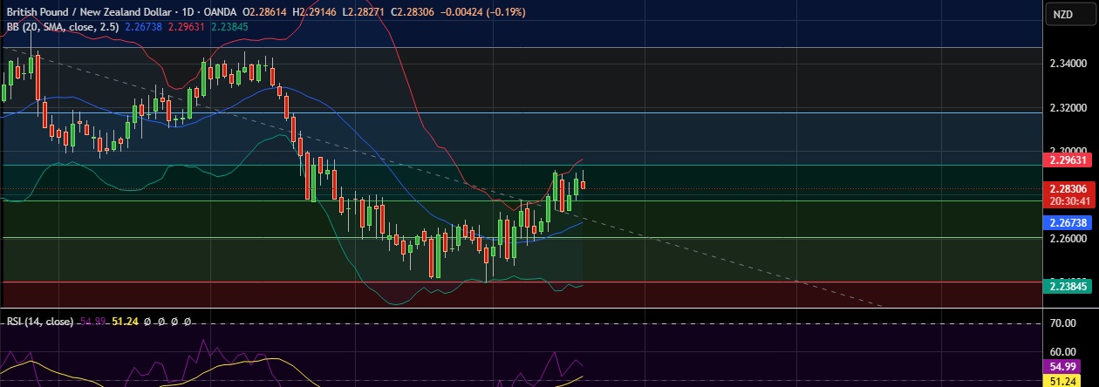Click the close price C2.28306 in header
This screenshot has width=1099, height=387.
413,11
